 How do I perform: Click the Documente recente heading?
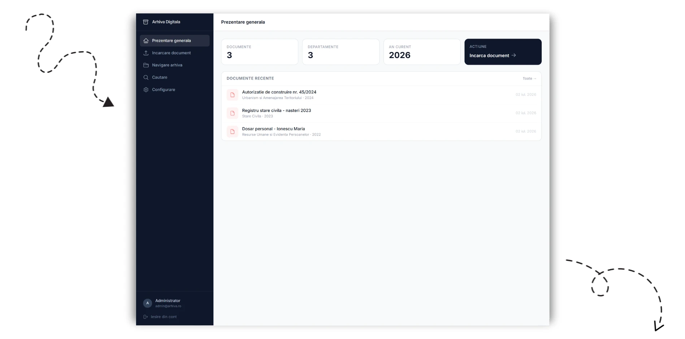(x=250, y=79)
